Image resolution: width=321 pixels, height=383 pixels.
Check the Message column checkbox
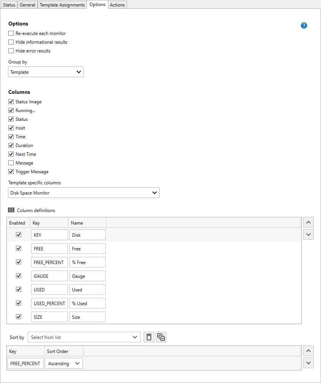click(11, 163)
